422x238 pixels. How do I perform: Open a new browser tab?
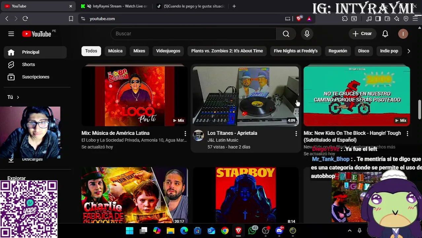pos(234,6)
